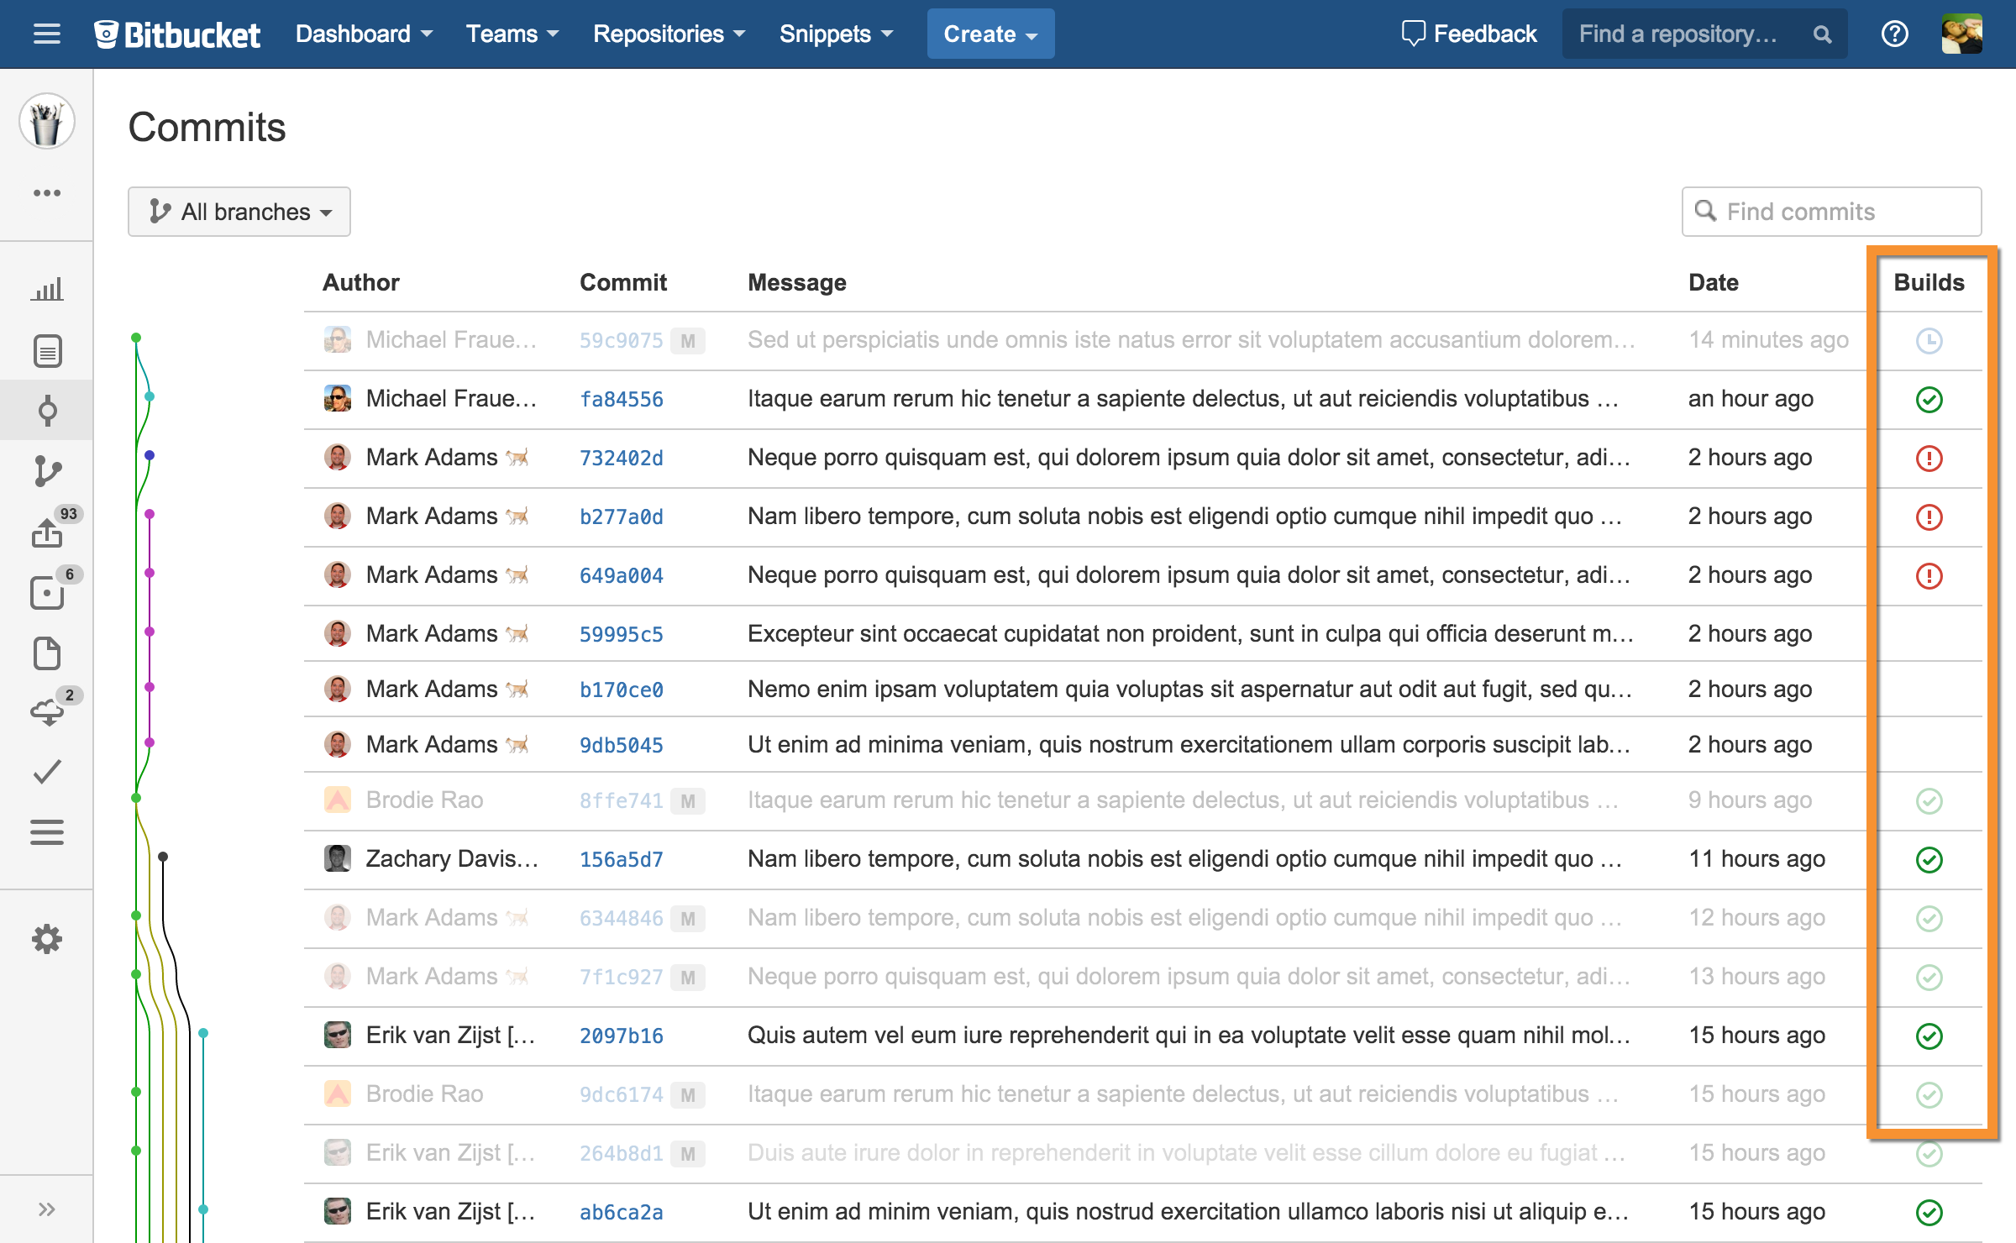Open the search magnifier in top bar
2016x1243 pixels.
tap(1821, 34)
